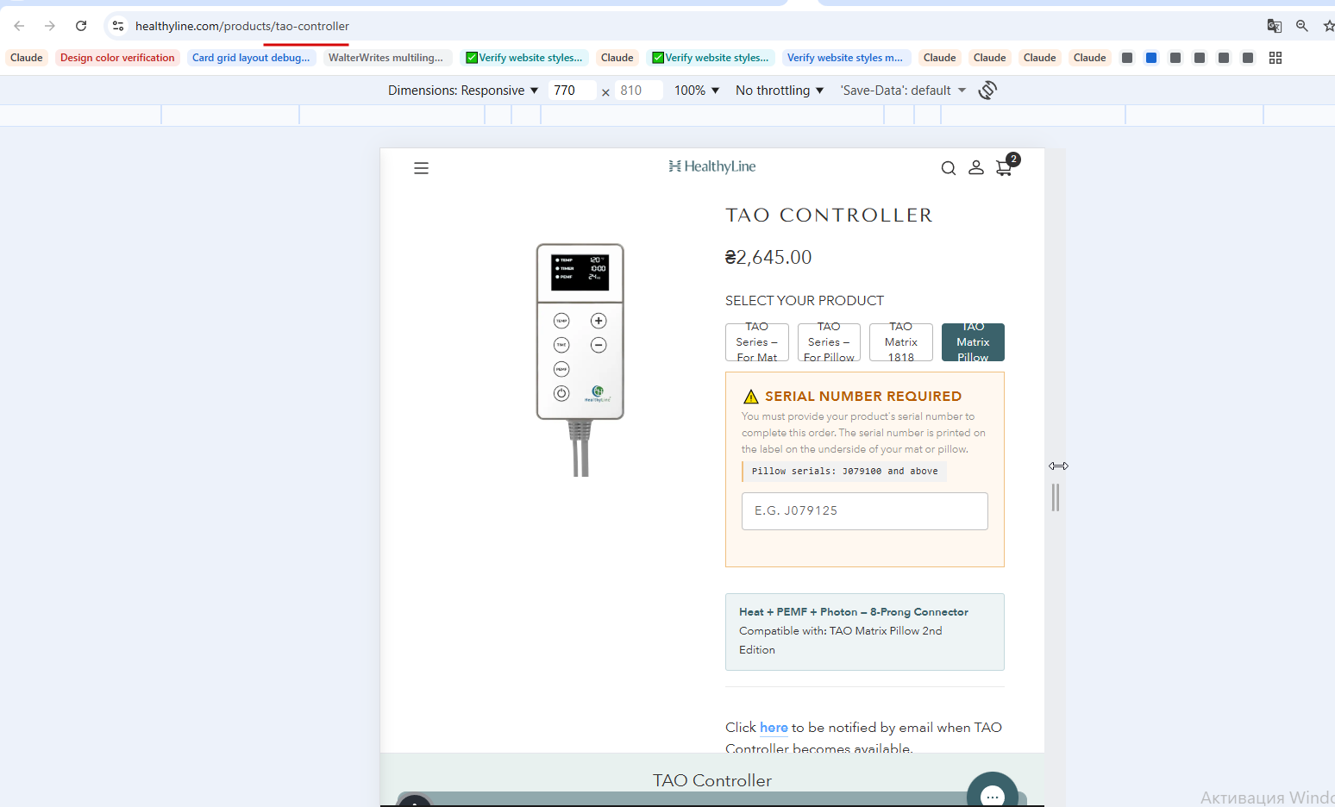This screenshot has height=807, width=1335.
Task: Open the site search magnifier icon
Action: 949,168
